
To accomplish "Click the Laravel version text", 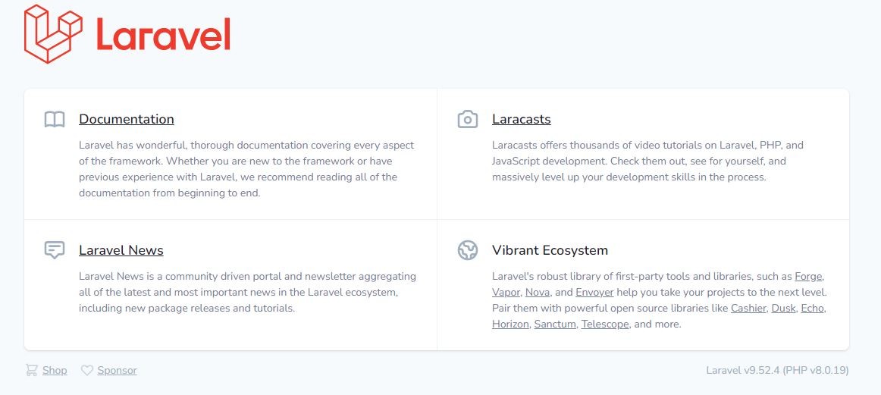I will (777, 371).
